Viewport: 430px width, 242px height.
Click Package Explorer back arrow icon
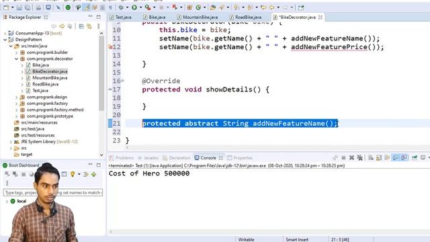point(54,26)
